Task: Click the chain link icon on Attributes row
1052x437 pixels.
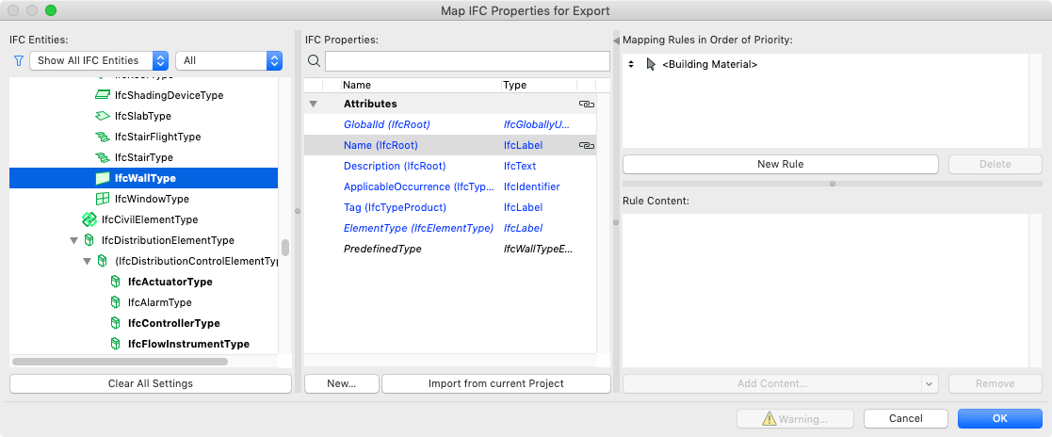Action: pos(587,104)
